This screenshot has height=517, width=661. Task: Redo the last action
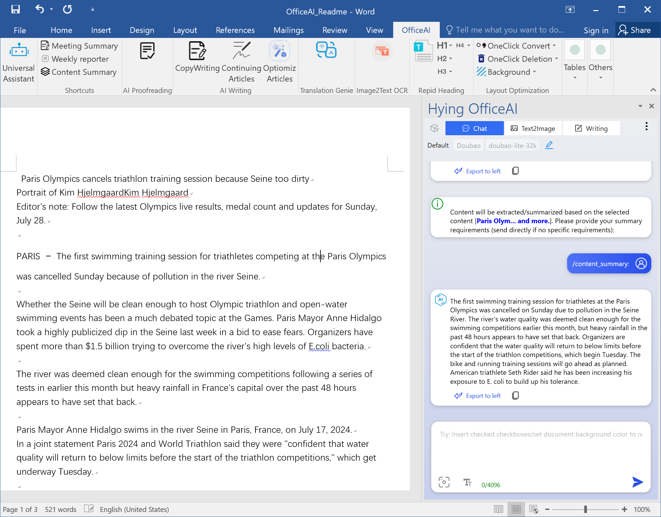pyautogui.click(x=68, y=9)
